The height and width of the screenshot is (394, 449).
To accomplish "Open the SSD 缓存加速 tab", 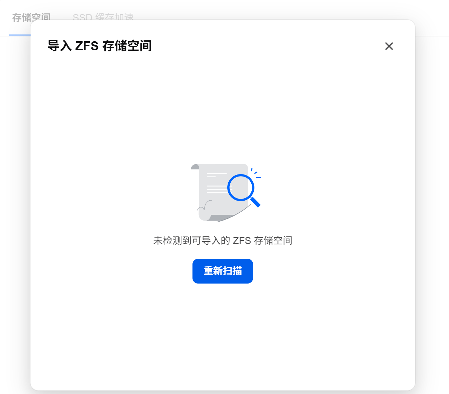I will coord(103,17).
